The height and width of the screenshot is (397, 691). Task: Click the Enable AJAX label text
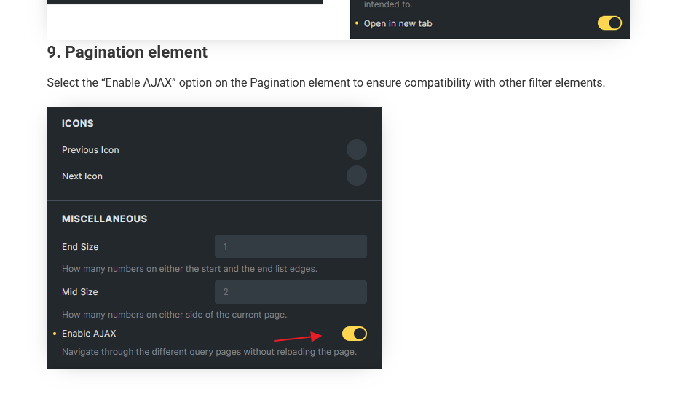click(x=89, y=334)
